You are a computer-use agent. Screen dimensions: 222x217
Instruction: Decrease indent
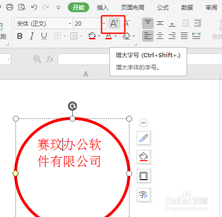coord(186,23)
